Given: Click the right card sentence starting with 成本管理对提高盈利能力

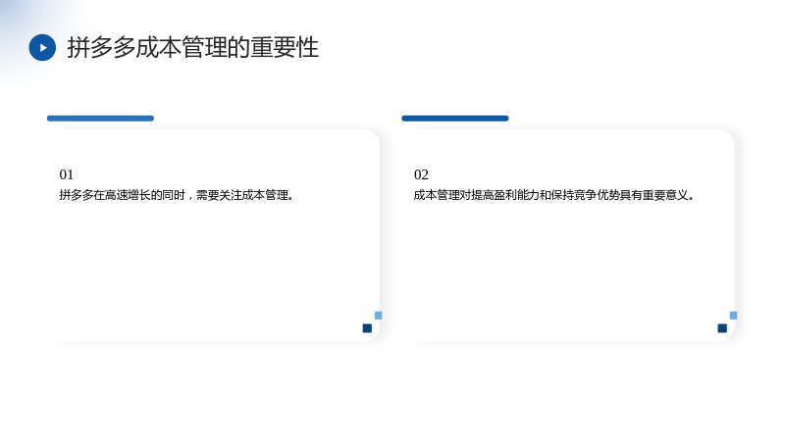Looking at the screenshot, I should coord(554,195).
